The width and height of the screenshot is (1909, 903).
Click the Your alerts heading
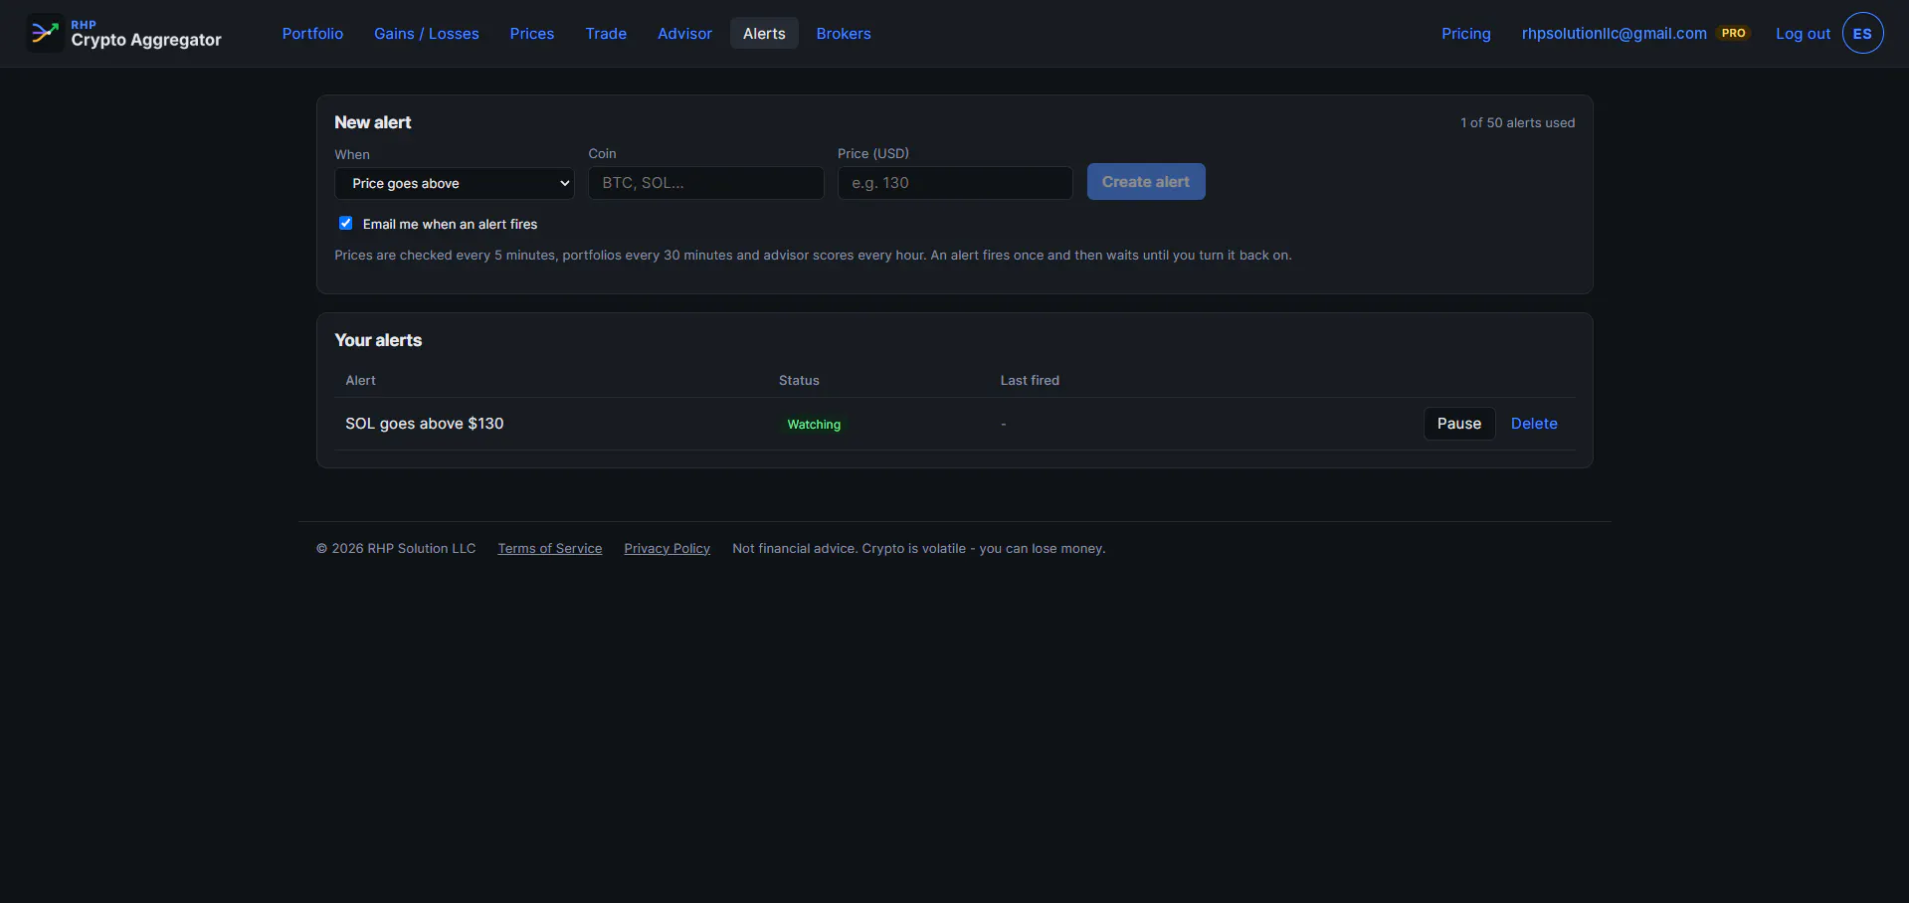click(x=378, y=340)
